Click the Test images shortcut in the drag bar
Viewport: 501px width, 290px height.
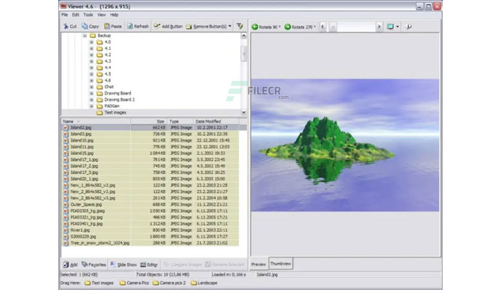[x=99, y=283]
